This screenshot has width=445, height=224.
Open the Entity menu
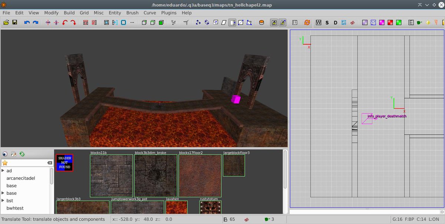click(115, 13)
